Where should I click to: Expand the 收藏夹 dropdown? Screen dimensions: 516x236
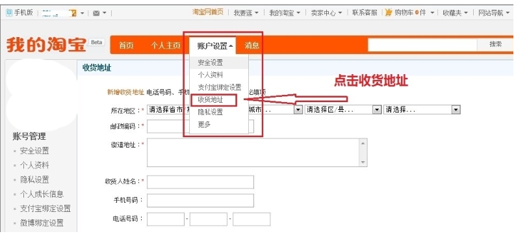pos(455,13)
